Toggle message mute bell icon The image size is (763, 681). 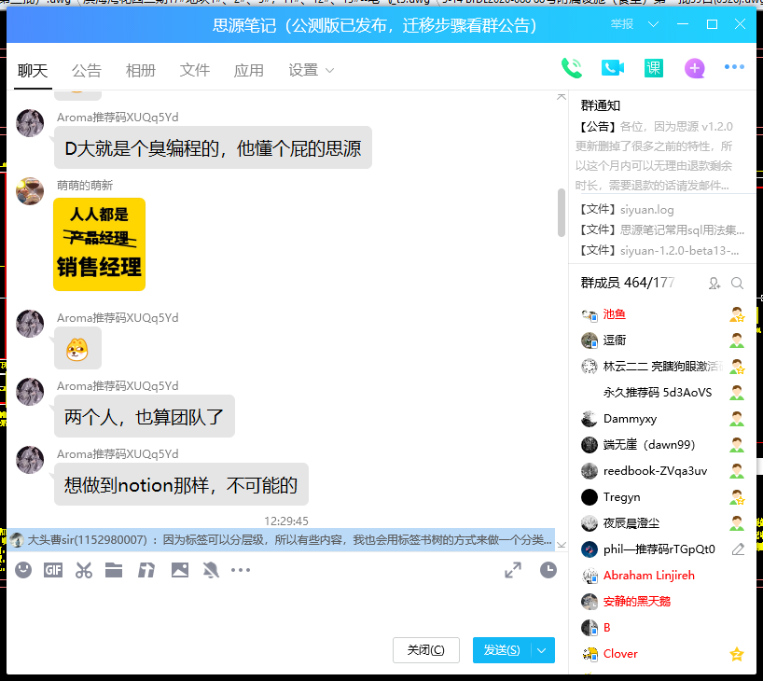(x=211, y=570)
